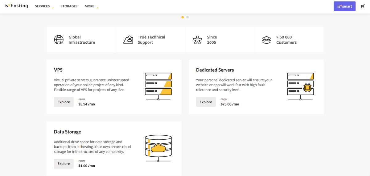370x176 pixels.
Task: Click the Dedicated Servers heading
Action: click(x=215, y=70)
